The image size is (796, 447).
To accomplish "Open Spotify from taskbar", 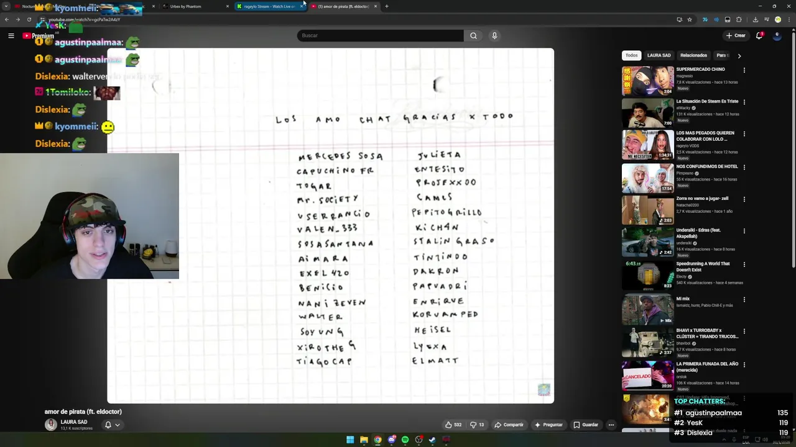I will click(405, 440).
